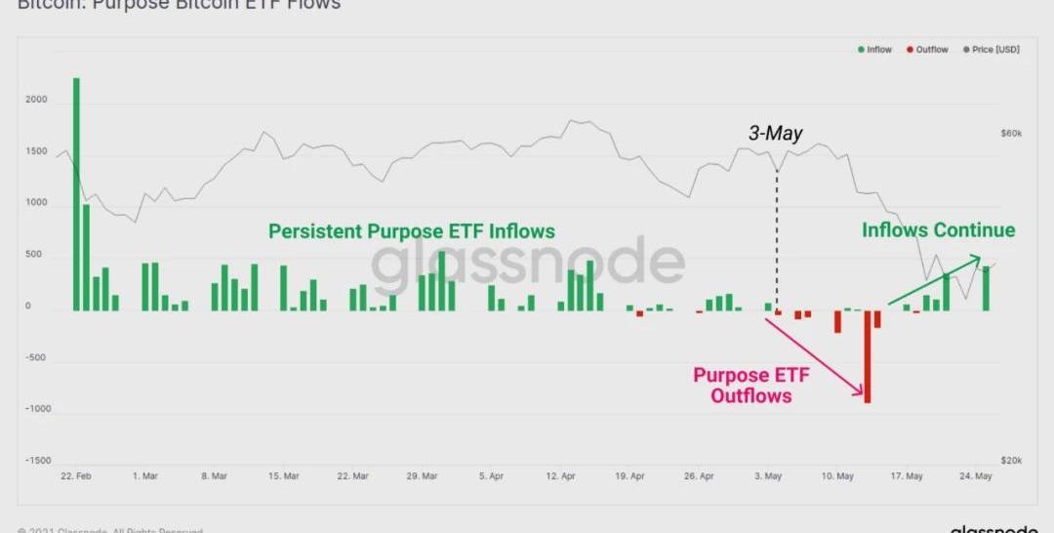
Task: Toggle the Outflow series in legend
Action: (x=931, y=50)
